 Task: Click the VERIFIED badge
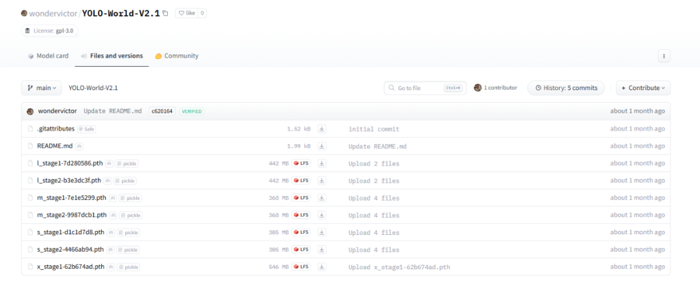coord(192,111)
